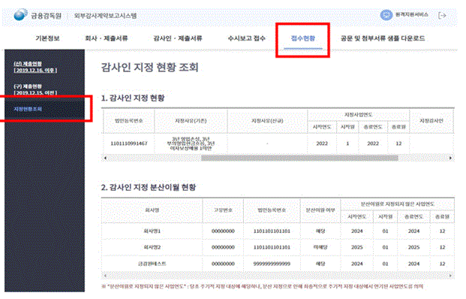The height and width of the screenshot is (299, 466).
Task: Click the red footnote about 분산이월로 지정되지 않은 사업연도
Action: tap(262, 286)
